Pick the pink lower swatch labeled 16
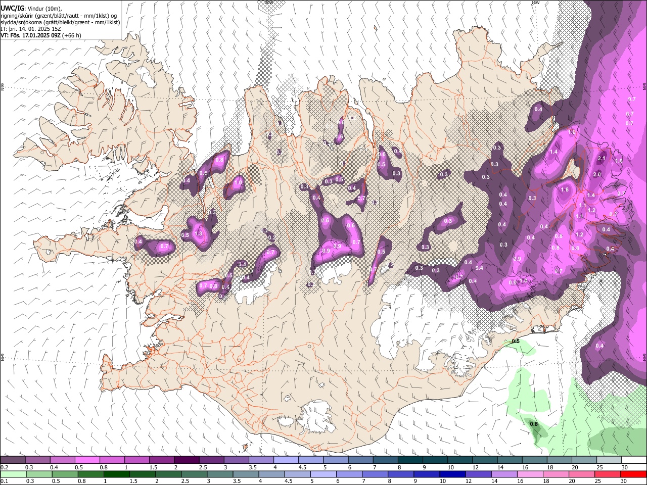The height and width of the screenshot is (485, 647). [x=530, y=474]
